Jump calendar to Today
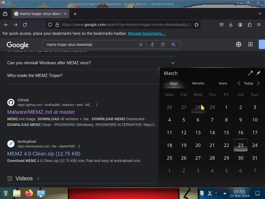Viewport: 265px width, 199px height. coord(248,83)
